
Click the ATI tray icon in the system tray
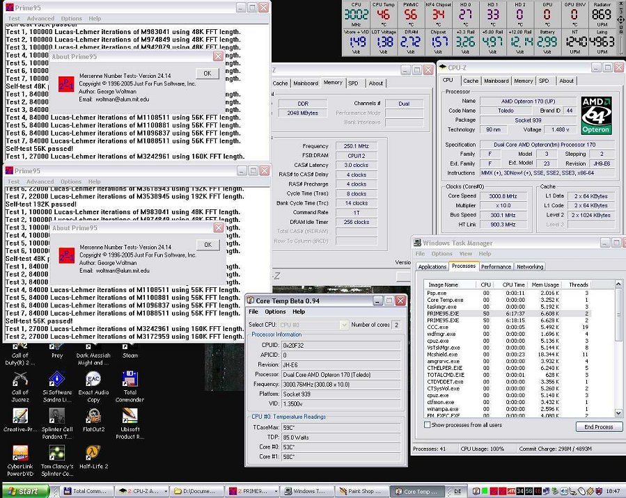(x=510, y=491)
